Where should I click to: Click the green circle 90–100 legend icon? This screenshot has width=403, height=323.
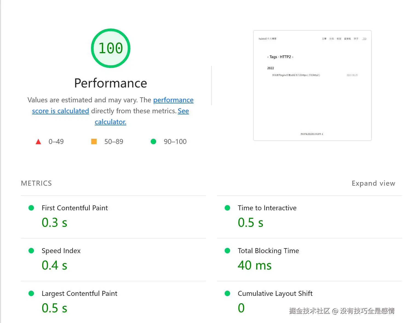pos(153,141)
